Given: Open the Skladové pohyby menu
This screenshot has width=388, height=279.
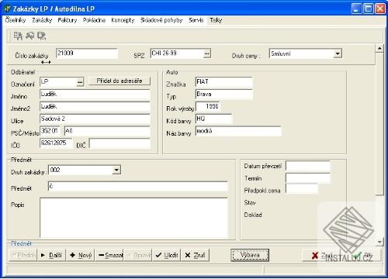Looking at the screenshot, I should (x=161, y=20).
